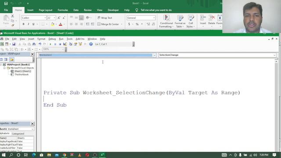The width and height of the screenshot is (281, 158).
Task: Click the Find binoculars icon in VBA toolbar
Action: pyautogui.click(x=34, y=44)
